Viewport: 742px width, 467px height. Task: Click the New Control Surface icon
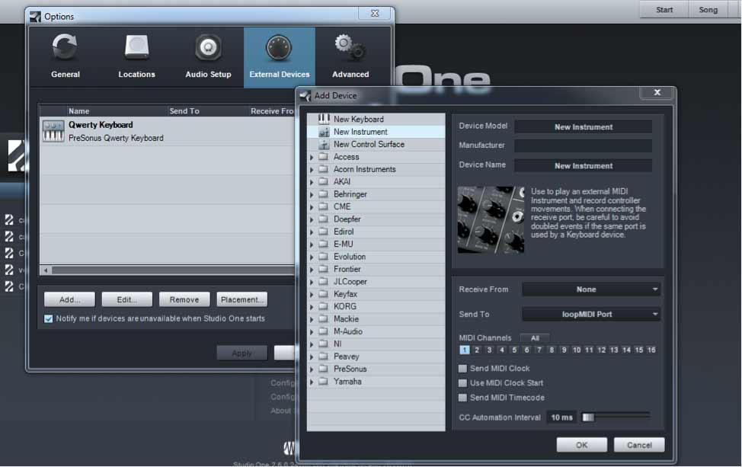[324, 144]
